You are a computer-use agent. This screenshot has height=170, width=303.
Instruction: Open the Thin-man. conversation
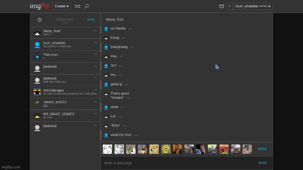65,56
